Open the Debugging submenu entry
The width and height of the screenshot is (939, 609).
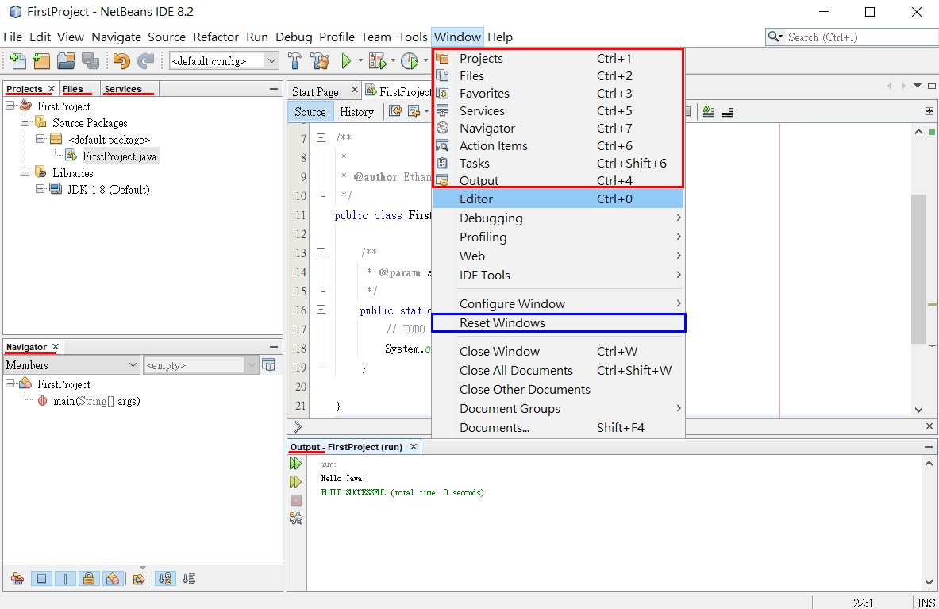491,218
